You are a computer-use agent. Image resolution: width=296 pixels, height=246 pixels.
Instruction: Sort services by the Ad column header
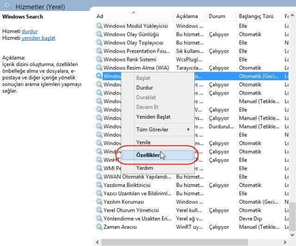[x=134, y=16]
